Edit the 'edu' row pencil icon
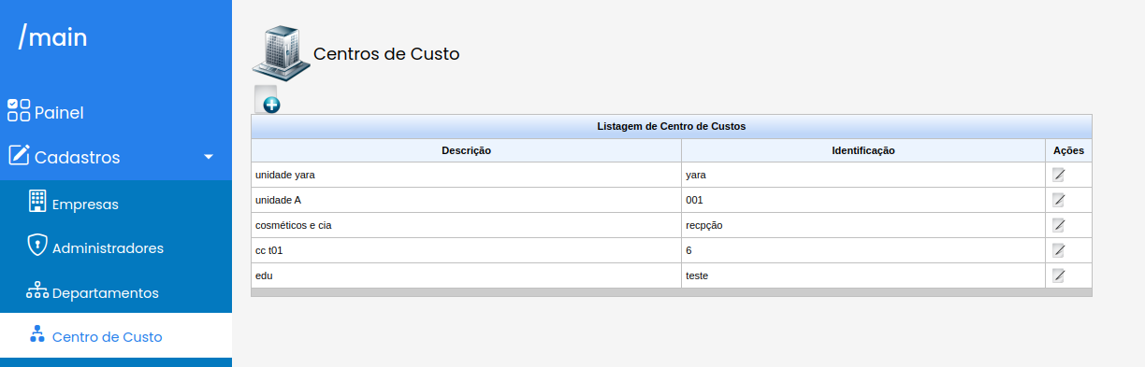The width and height of the screenshot is (1145, 367). click(1059, 275)
